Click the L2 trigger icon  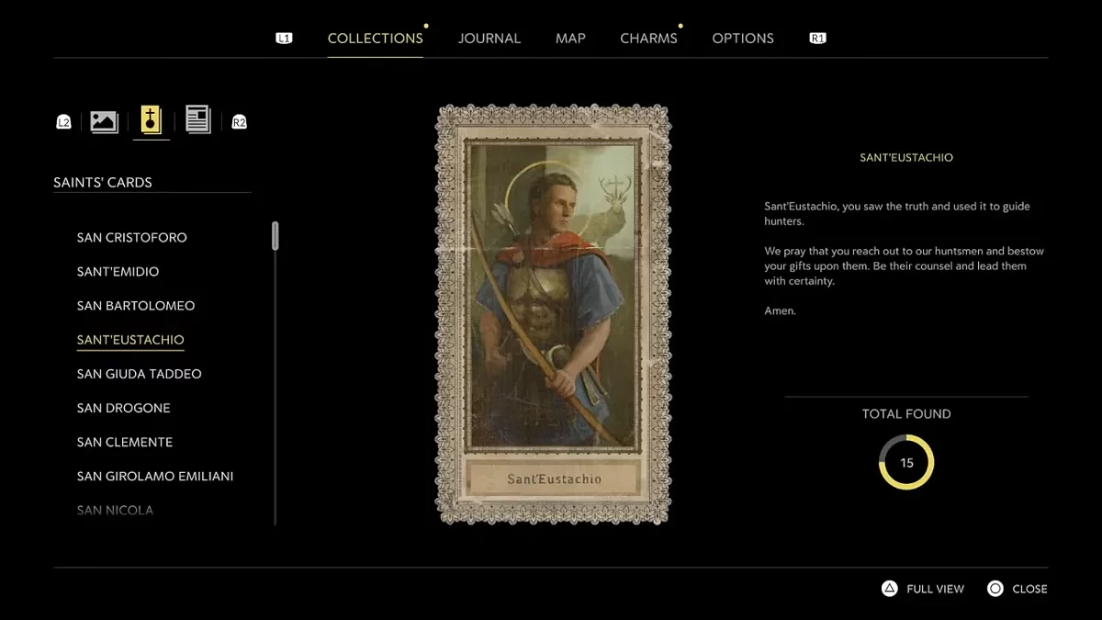coord(63,122)
